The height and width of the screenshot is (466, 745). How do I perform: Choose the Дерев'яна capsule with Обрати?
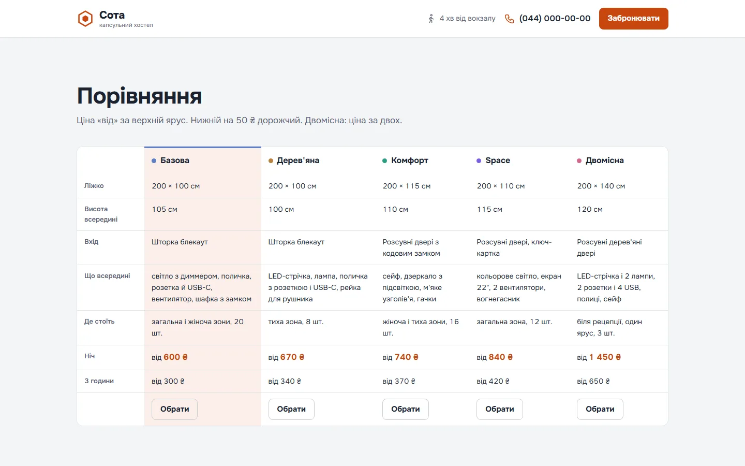[291, 409]
